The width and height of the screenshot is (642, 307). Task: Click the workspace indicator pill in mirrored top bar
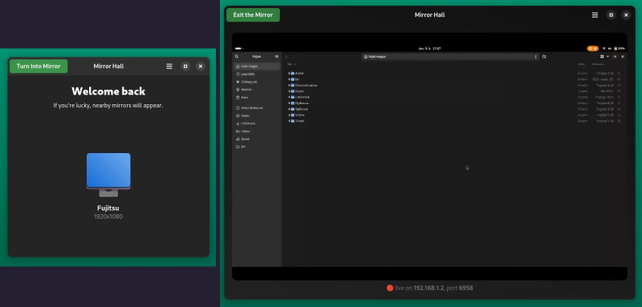pos(238,48)
